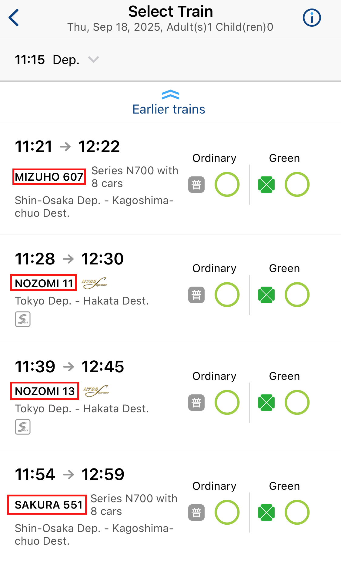Tap the info icon in top right corner
The image size is (341, 562).
(312, 18)
